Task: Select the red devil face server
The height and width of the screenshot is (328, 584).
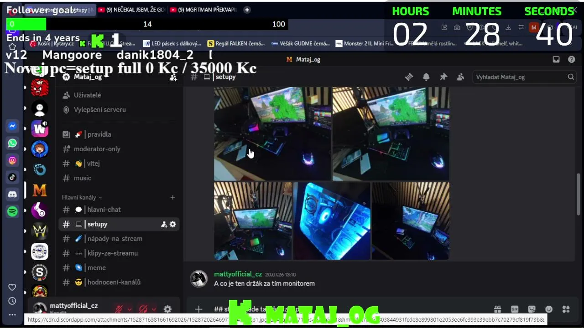Action: click(40, 87)
